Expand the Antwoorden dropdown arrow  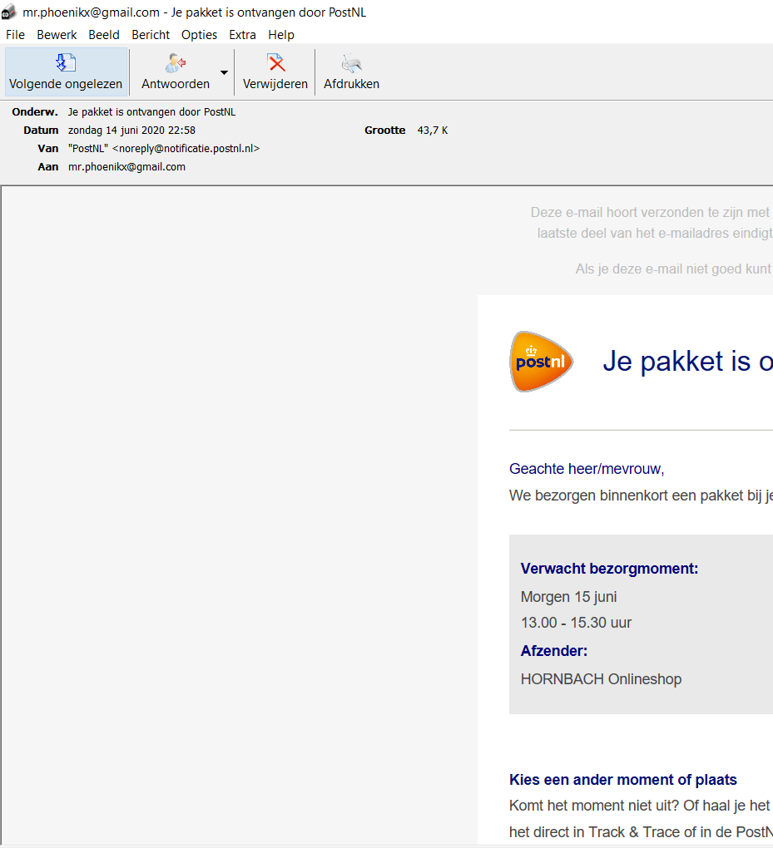click(x=224, y=72)
